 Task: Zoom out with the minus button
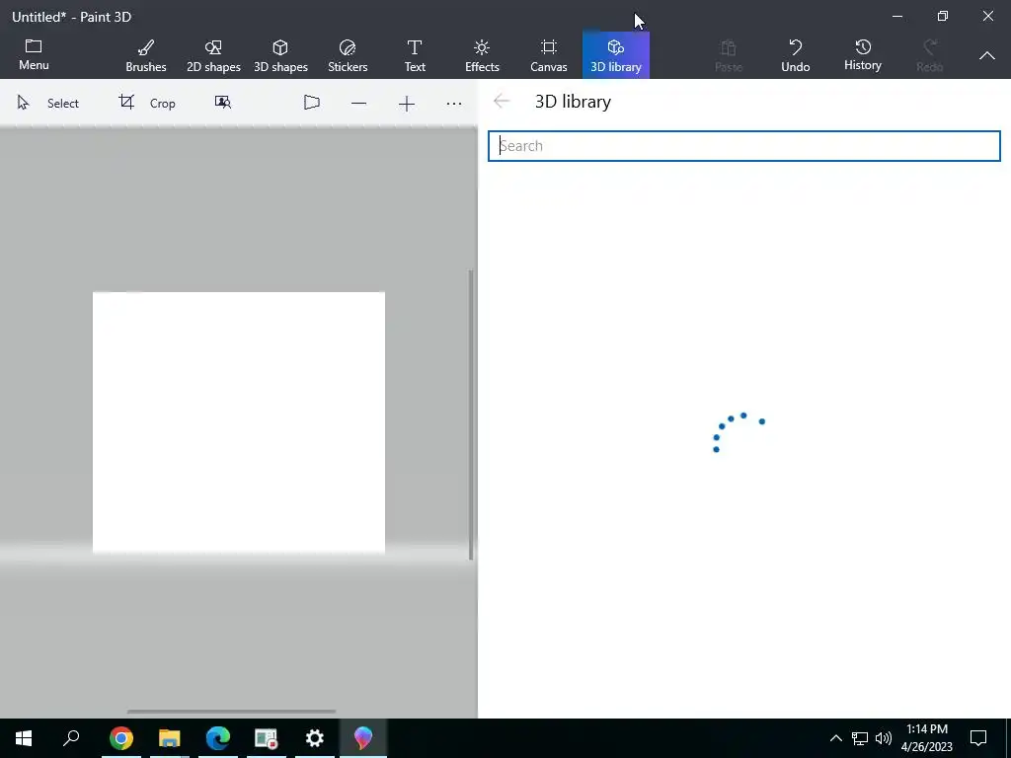tap(359, 103)
